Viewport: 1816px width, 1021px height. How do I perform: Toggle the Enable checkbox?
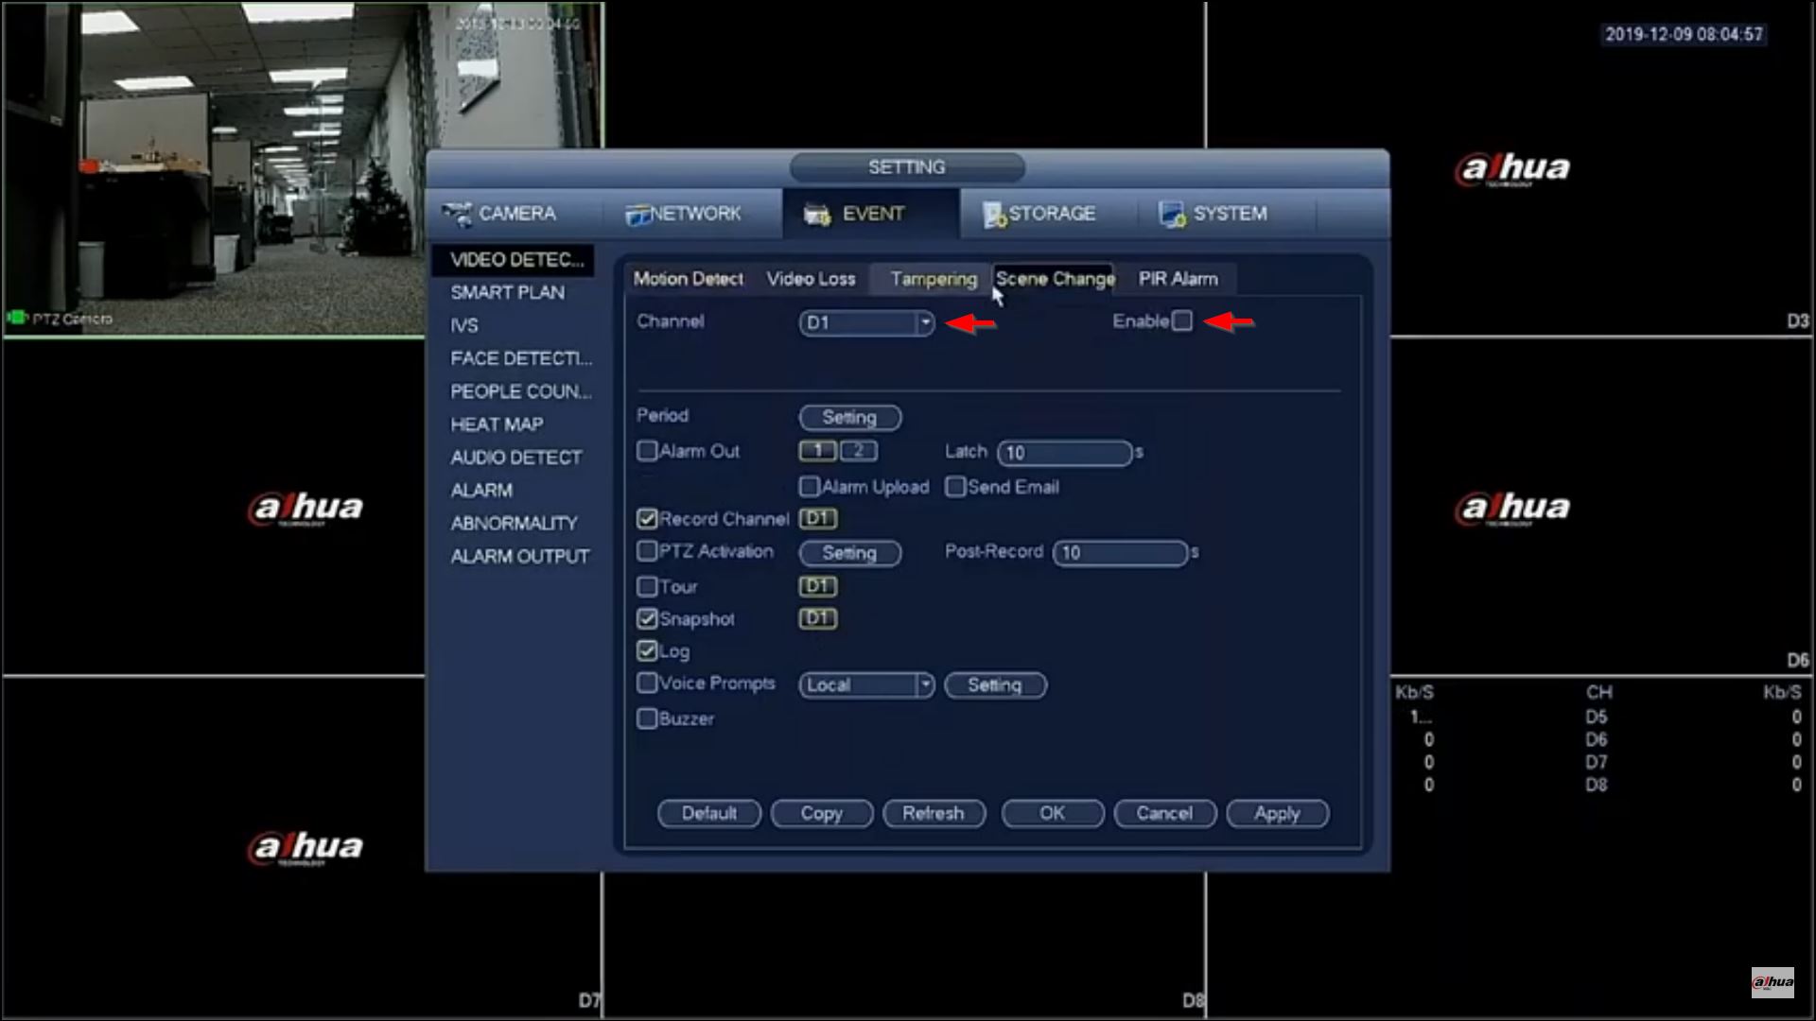tap(1182, 321)
